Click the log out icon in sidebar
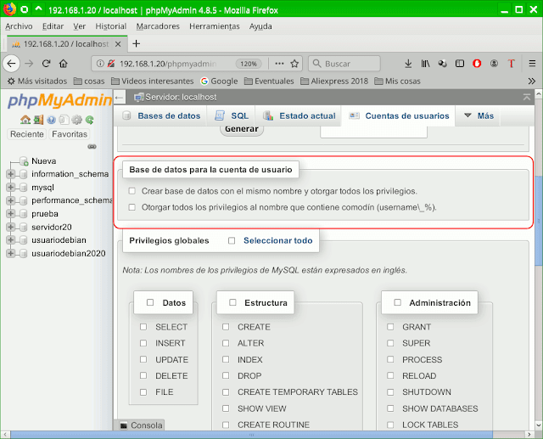The width and height of the screenshot is (543, 439). tap(38, 120)
